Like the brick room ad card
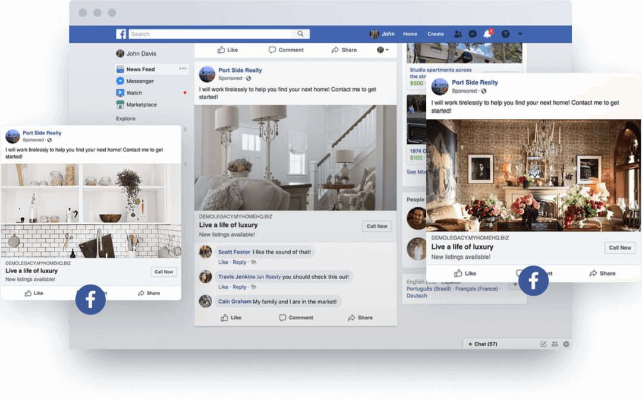 [465, 273]
